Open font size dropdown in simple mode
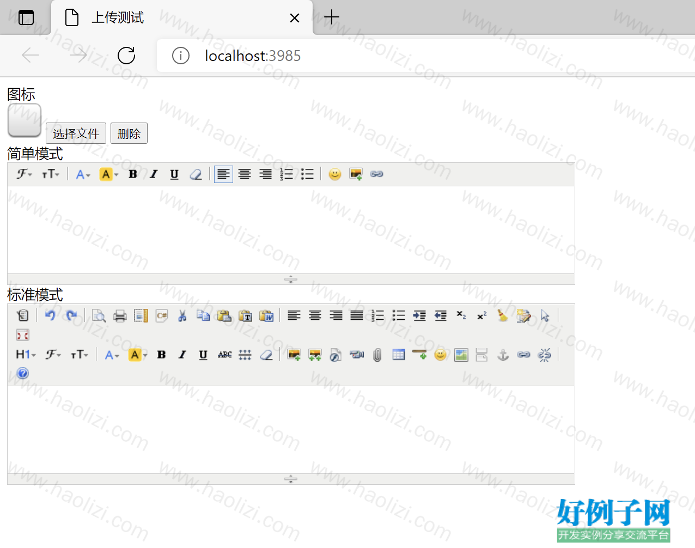The height and width of the screenshot is (548, 695). pyautogui.click(x=51, y=174)
